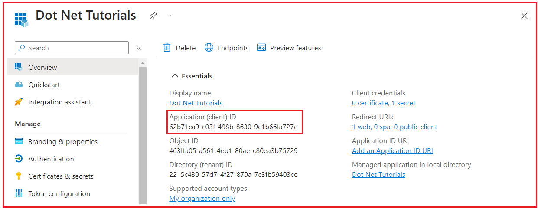
Task: Click the Redirect URIs label
Action: (372, 117)
